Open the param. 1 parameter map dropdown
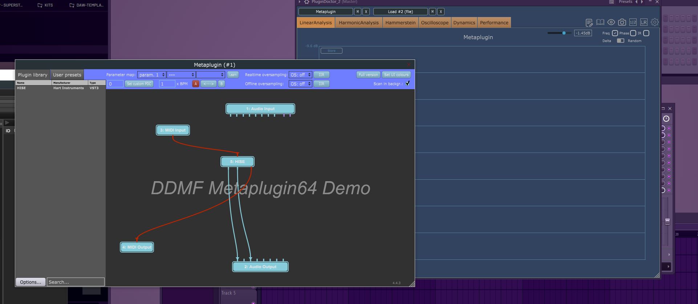The height and width of the screenshot is (304, 698). pyautogui.click(x=151, y=75)
